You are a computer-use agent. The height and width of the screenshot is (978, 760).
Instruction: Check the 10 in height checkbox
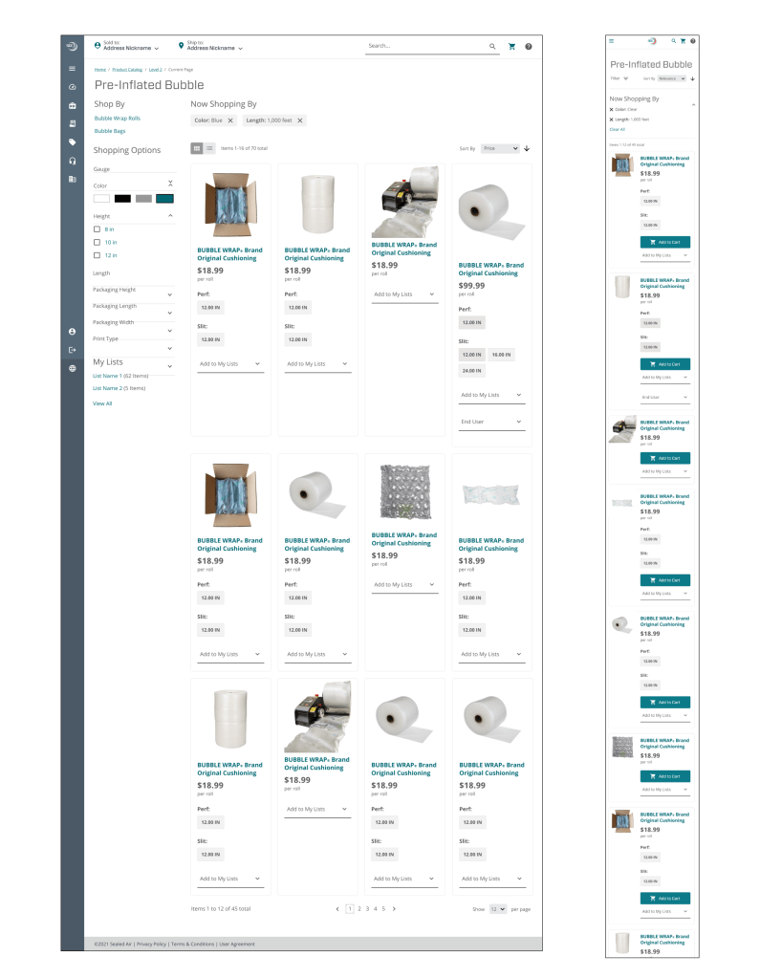point(97,243)
